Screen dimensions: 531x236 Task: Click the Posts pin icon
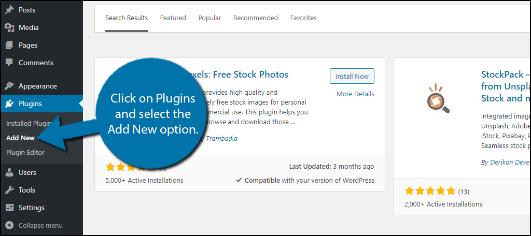click(x=9, y=10)
